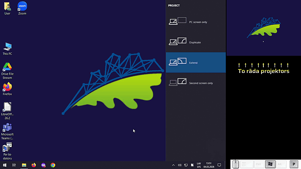Open the Zoom desktop shortcut
The width and height of the screenshot is (301, 169).
(22, 7)
